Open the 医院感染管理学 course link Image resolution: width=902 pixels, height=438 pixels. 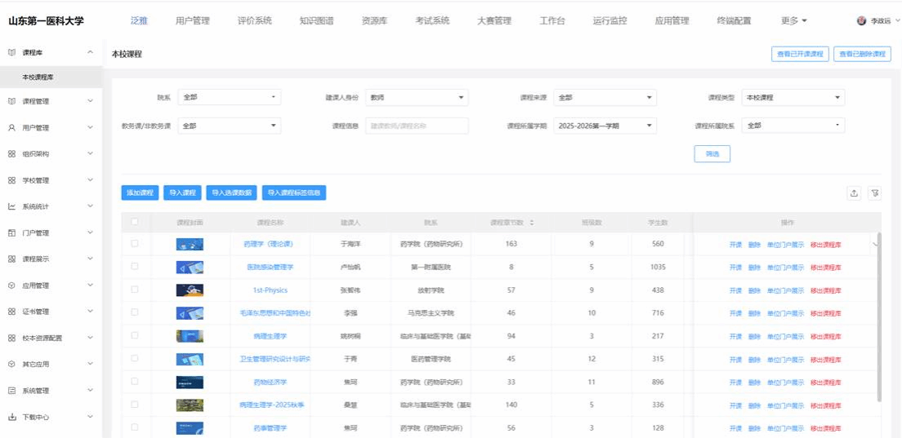[x=270, y=267]
